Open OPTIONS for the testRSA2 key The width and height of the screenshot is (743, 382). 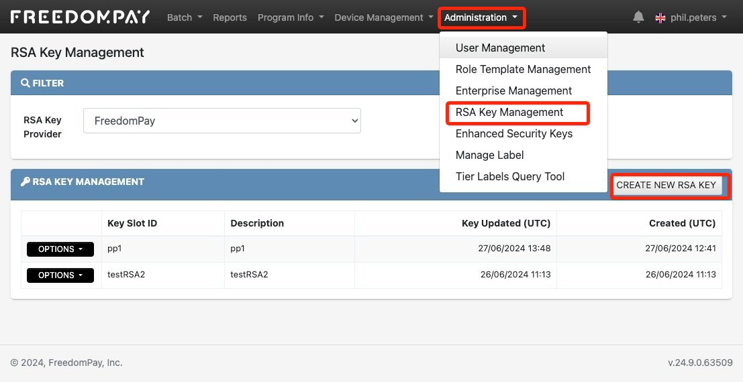point(60,275)
